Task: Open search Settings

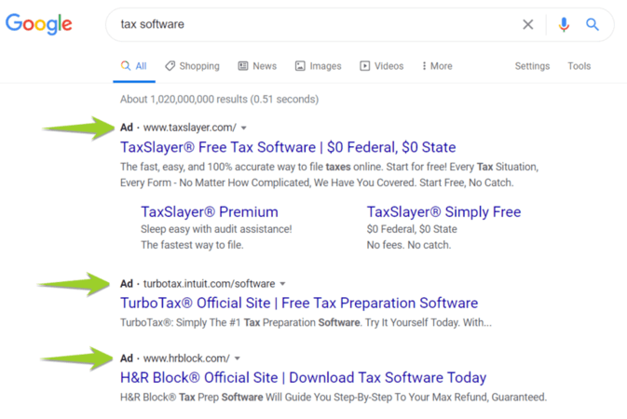Action: point(532,66)
